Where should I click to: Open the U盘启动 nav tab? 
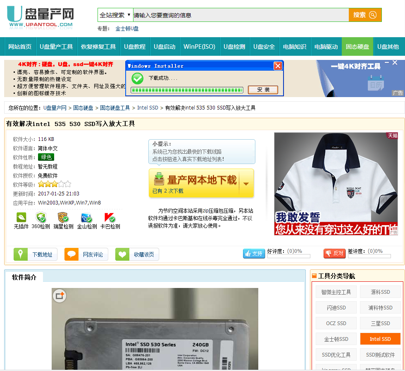(164, 47)
